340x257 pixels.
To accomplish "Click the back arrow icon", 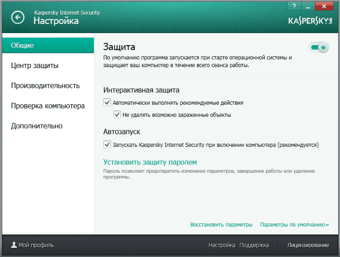I will (x=18, y=17).
